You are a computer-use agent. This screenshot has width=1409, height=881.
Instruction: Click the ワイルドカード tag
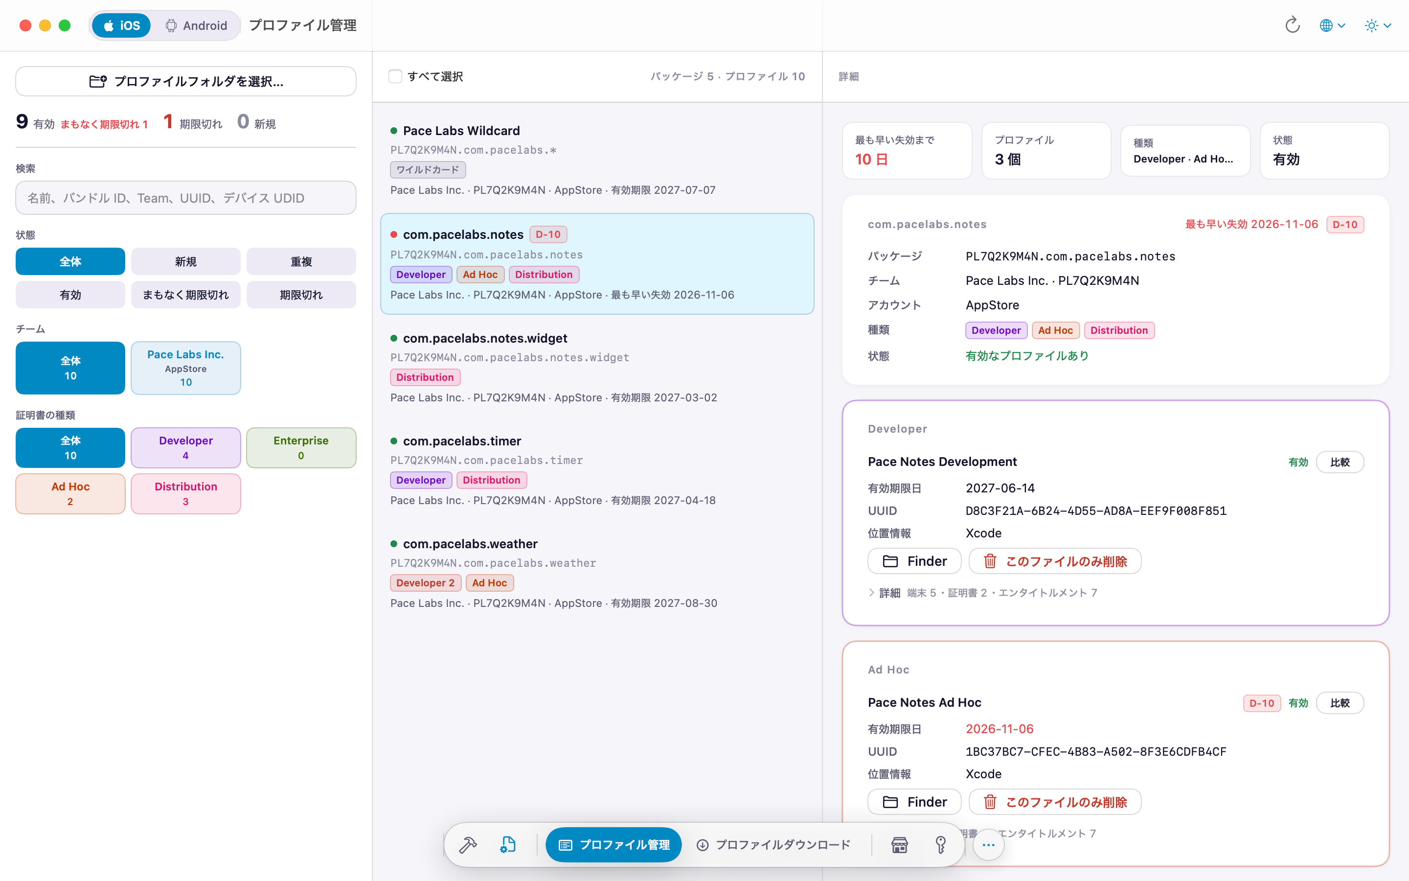(428, 169)
